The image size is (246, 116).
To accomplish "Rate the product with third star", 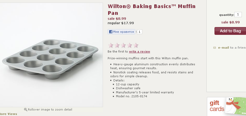I will click(x=123, y=46).
